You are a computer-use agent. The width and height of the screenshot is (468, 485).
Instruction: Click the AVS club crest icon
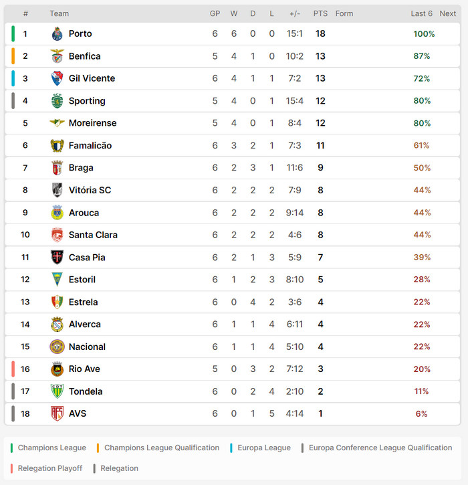pyautogui.click(x=57, y=413)
